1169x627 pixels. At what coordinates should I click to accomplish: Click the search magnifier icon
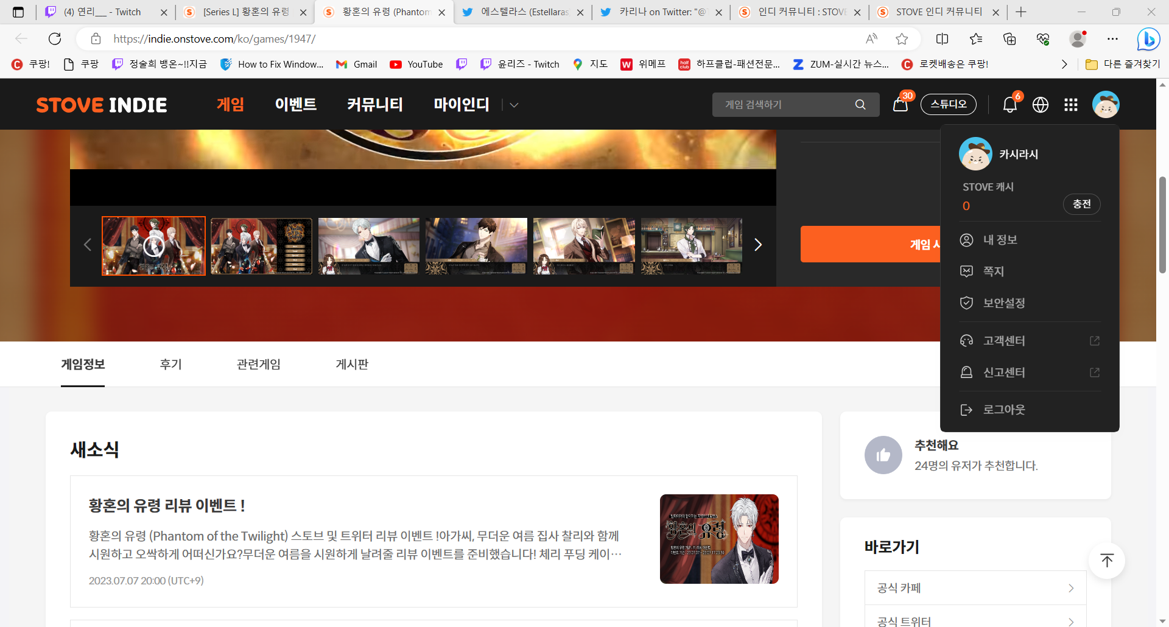click(860, 105)
